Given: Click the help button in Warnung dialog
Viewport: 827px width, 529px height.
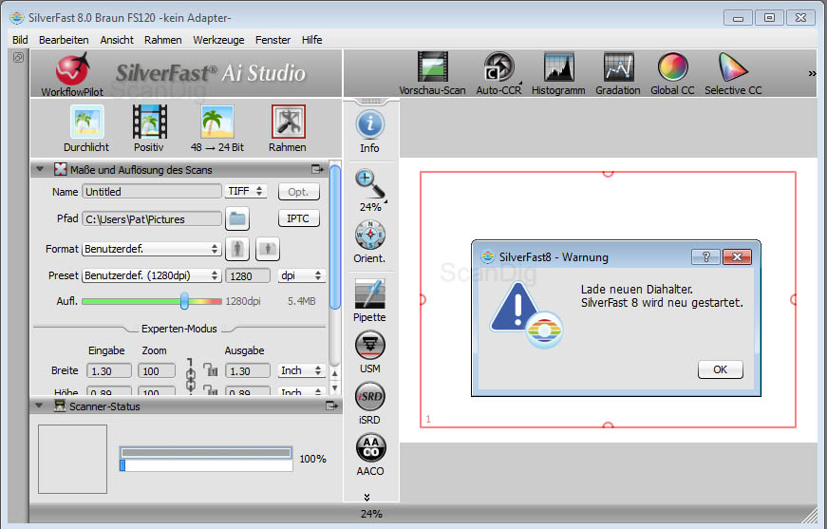Looking at the screenshot, I should click(x=706, y=256).
